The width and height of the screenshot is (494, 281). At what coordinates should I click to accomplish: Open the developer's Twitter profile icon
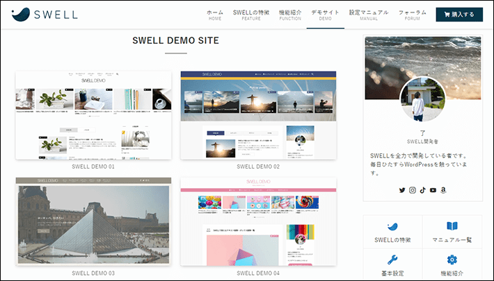click(401, 190)
